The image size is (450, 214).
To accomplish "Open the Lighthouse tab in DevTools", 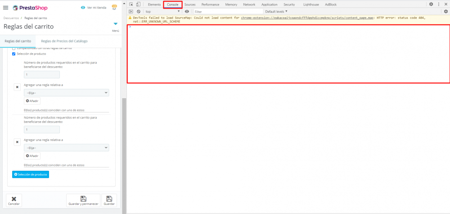I will pyautogui.click(x=311, y=5).
